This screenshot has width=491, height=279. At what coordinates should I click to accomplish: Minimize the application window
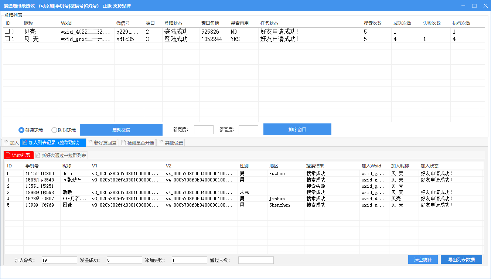464,6
